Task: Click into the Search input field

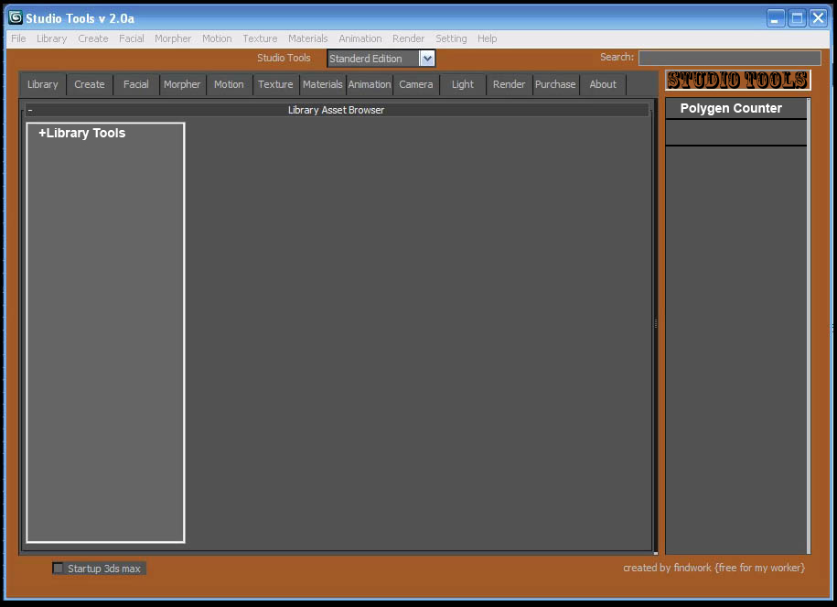Action: [730, 58]
